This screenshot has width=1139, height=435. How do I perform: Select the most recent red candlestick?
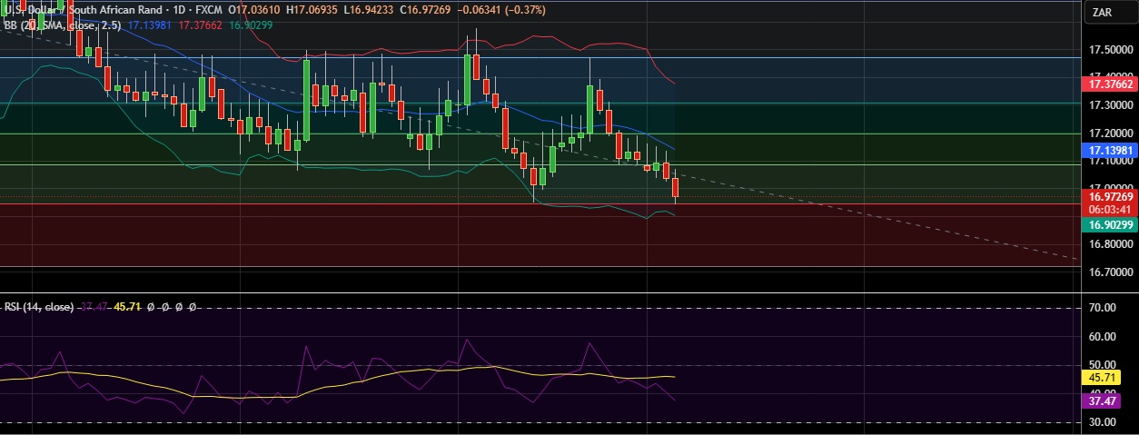coord(675,188)
